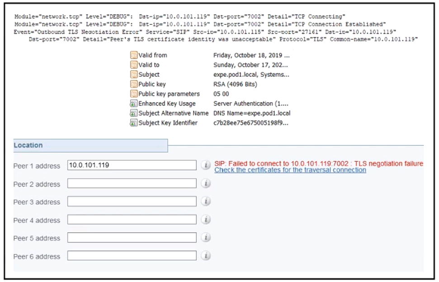Click the info icon beside Peer 2 address
439x282 pixels.
206,183
